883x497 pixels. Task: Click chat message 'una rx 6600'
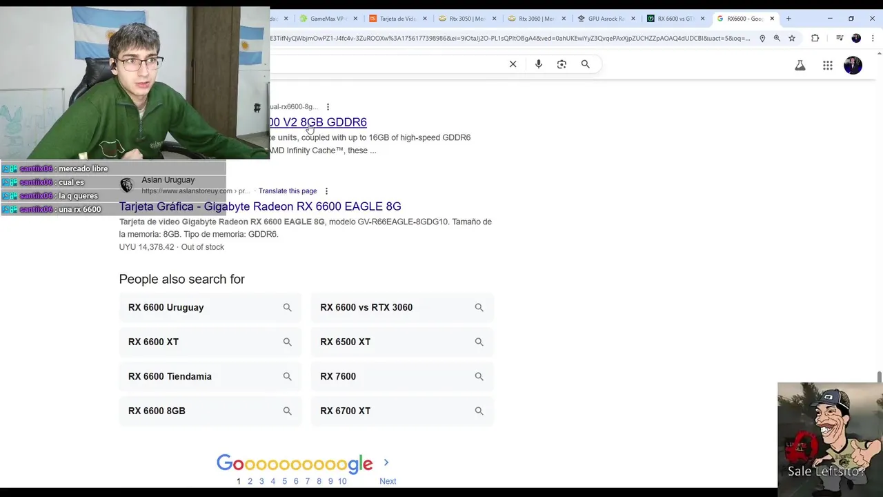click(x=79, y=209)
